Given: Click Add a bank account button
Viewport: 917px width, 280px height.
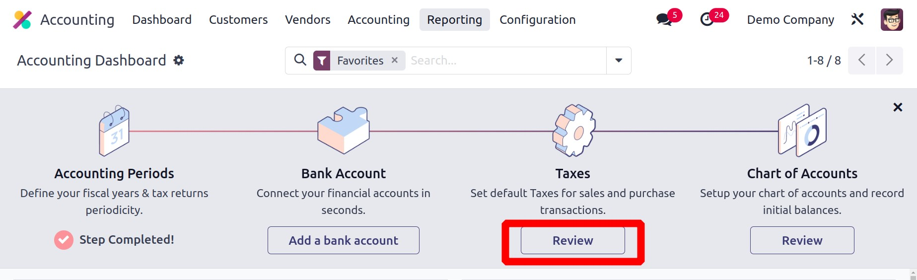Looking at the screenshot, I should pos(344,240).
